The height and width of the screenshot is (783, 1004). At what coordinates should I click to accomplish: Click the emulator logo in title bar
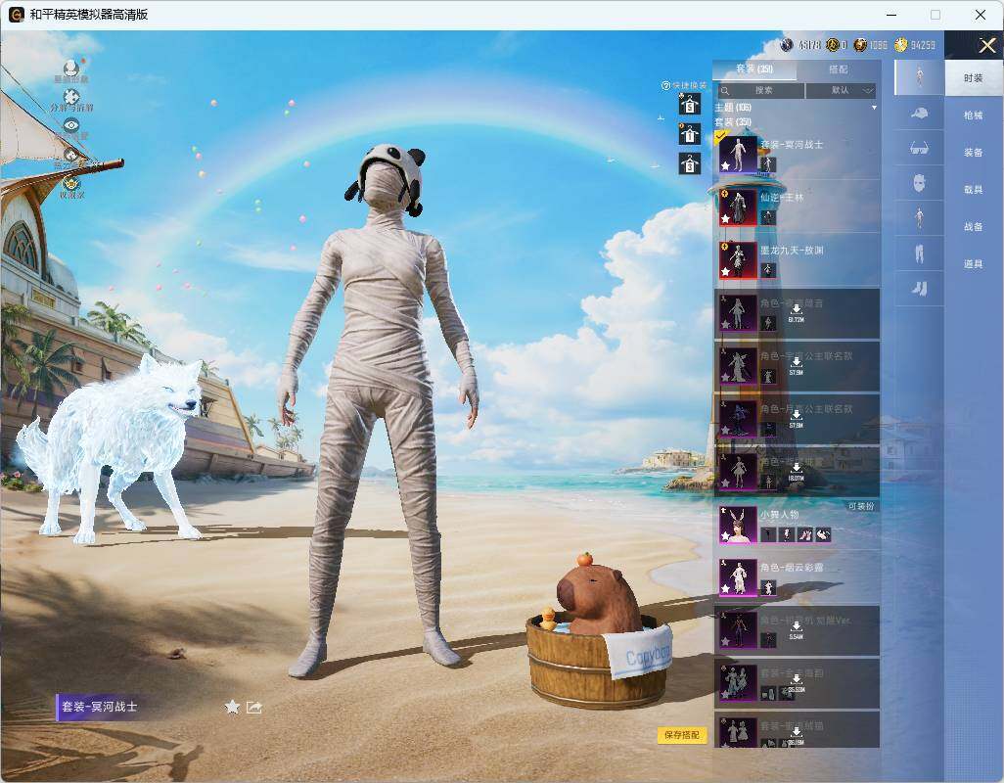[x=16, y=14]
